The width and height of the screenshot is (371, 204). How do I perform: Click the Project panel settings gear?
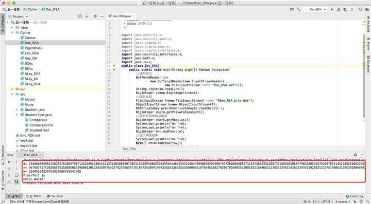[95, 16]
